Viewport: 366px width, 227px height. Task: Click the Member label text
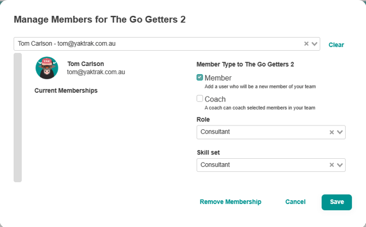tap(218, 78)
